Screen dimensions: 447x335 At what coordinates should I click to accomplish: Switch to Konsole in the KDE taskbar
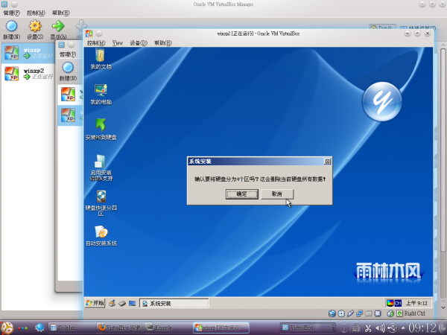pos(169,328)
